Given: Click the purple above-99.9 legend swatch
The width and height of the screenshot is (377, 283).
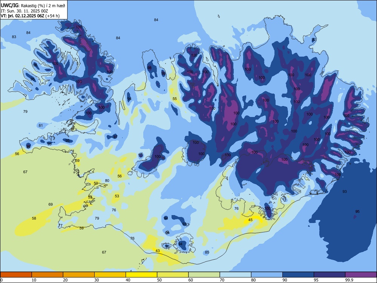Looking at the screenshot, I should [x=361, y=275].
